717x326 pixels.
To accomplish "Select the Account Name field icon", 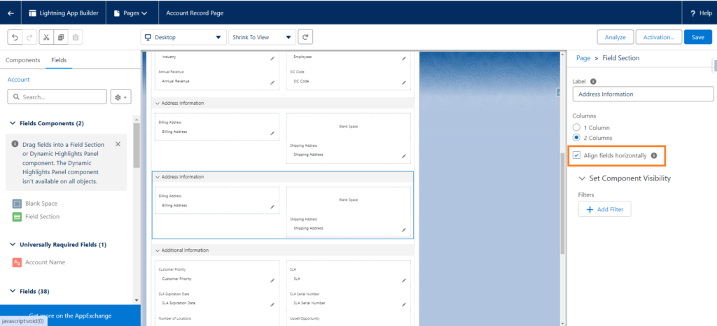I will click(x=17, y=262).
